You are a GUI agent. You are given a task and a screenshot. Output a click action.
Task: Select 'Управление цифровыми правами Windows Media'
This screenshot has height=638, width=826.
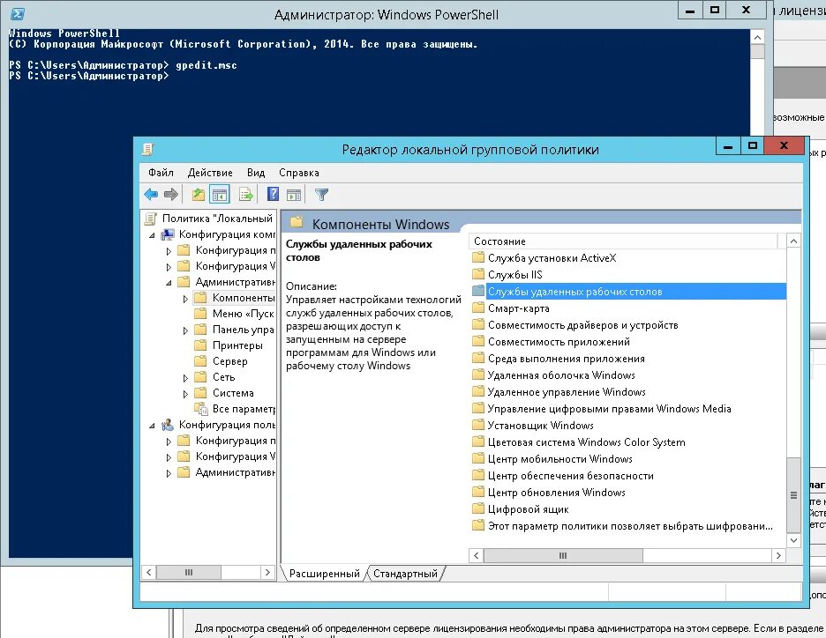tap(609, 409)
